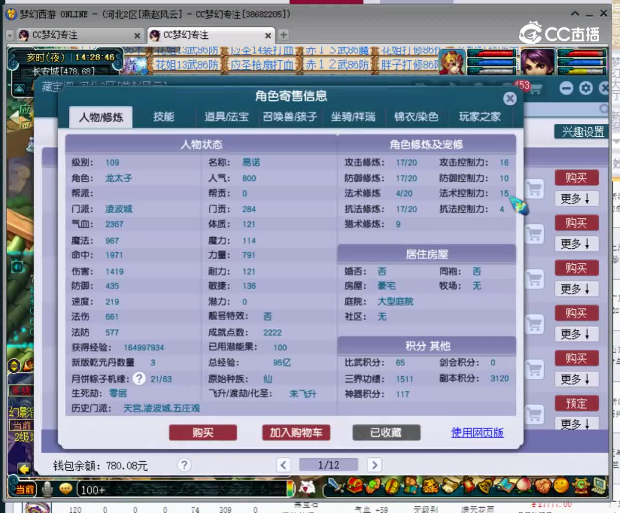This screenshot has width=620, height=513.
Task: Click the peach icon in bottom toolbar
Action: click(524, 485)
